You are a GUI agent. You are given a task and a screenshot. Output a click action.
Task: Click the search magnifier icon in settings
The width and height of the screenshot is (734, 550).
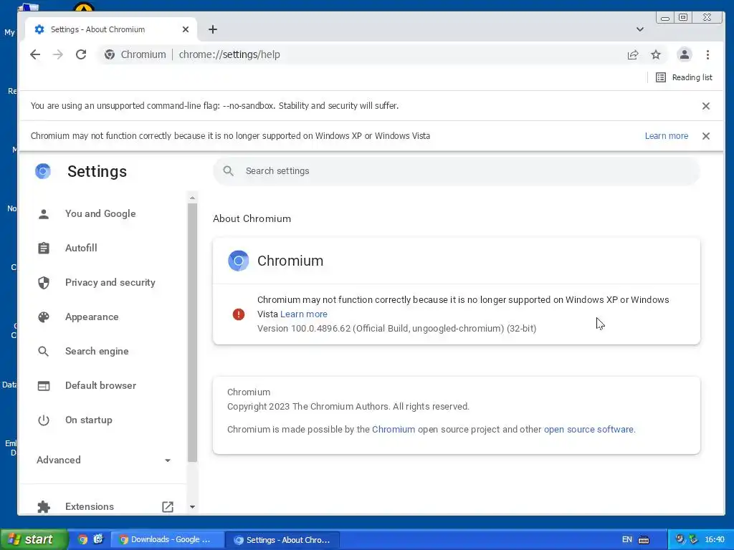pyautogui.click(x=229, y=171)
